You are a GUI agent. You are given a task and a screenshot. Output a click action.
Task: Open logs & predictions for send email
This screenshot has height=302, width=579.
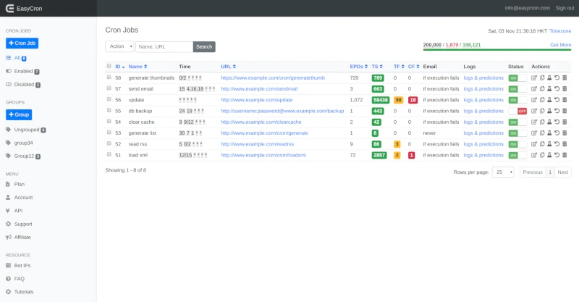(483, 89)
